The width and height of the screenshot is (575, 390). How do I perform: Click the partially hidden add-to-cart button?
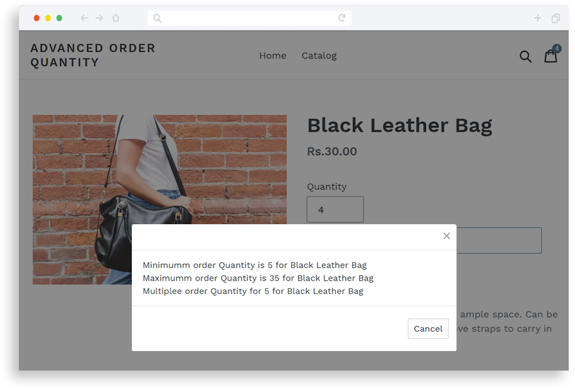(498, 241)
